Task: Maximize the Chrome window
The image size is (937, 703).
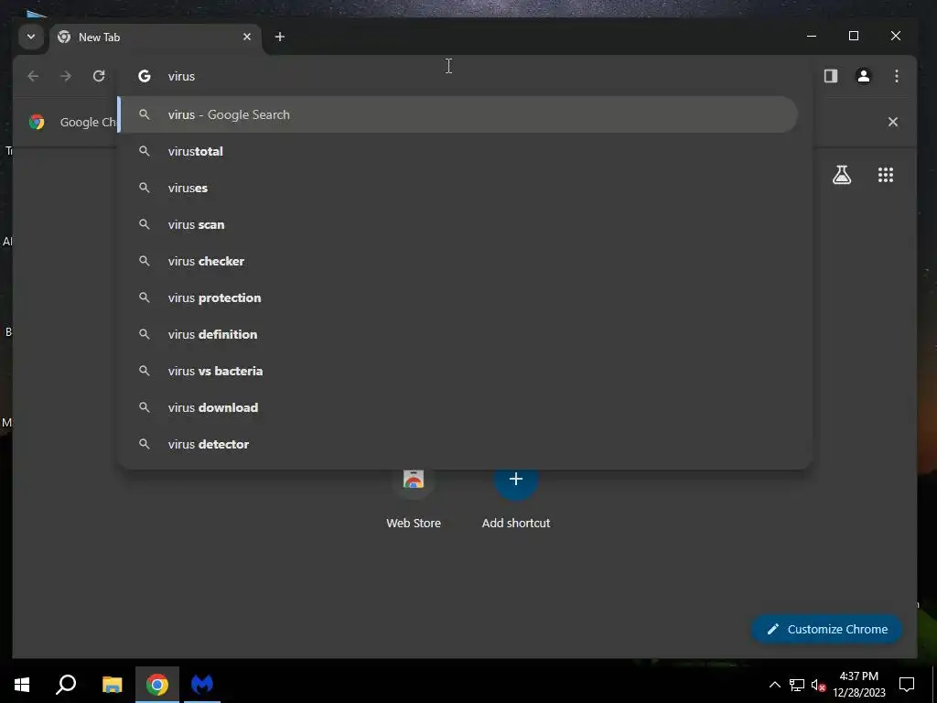Action: (x=854, y=36)
